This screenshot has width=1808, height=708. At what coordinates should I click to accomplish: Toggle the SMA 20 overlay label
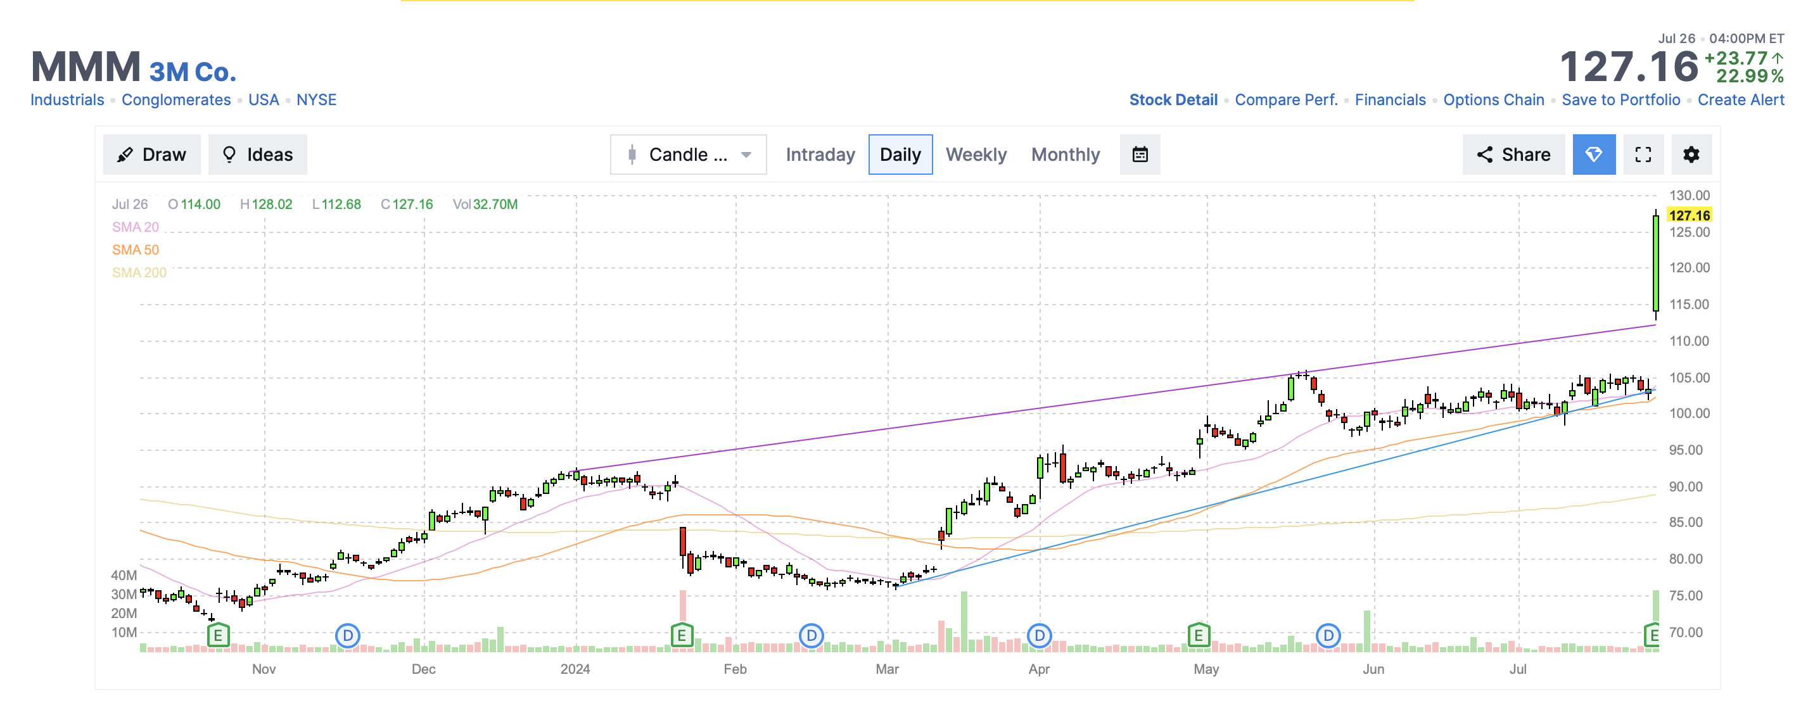136,227
